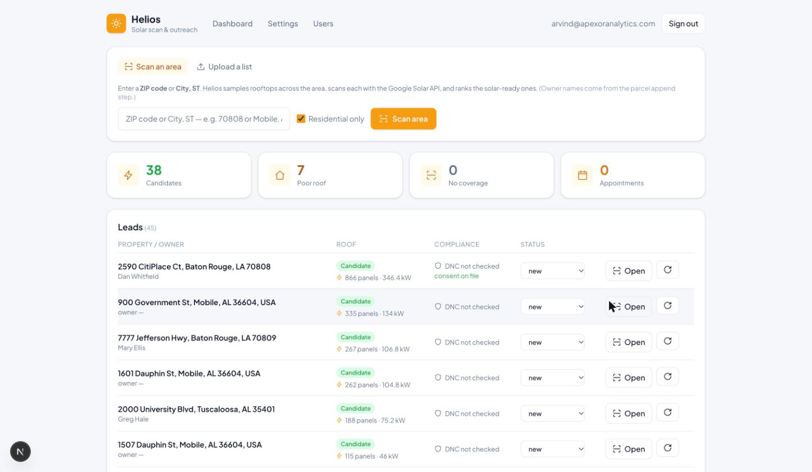812x472 pixels.
Task: Open the 2590 CitiPlace Ct lead
Action: pos(629,271)
